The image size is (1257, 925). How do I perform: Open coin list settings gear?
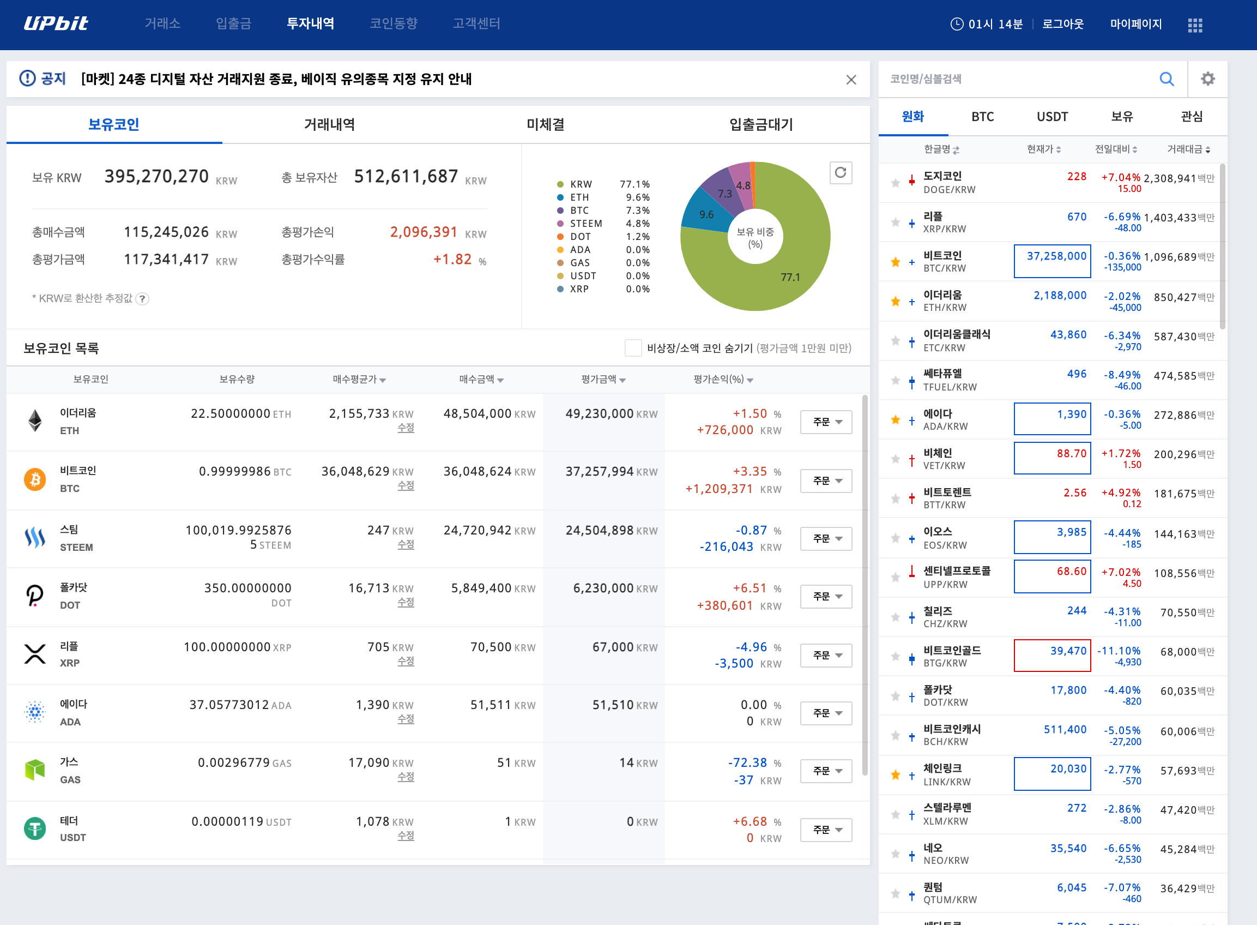[1208, 79]
